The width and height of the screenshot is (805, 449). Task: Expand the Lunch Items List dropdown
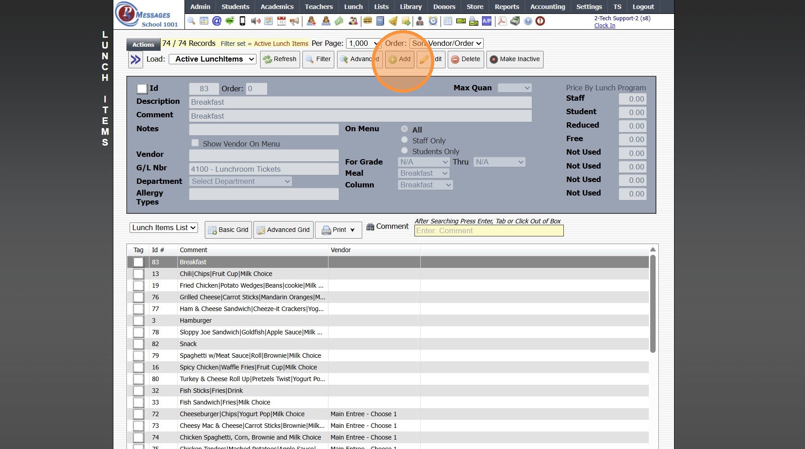(164, 227)
